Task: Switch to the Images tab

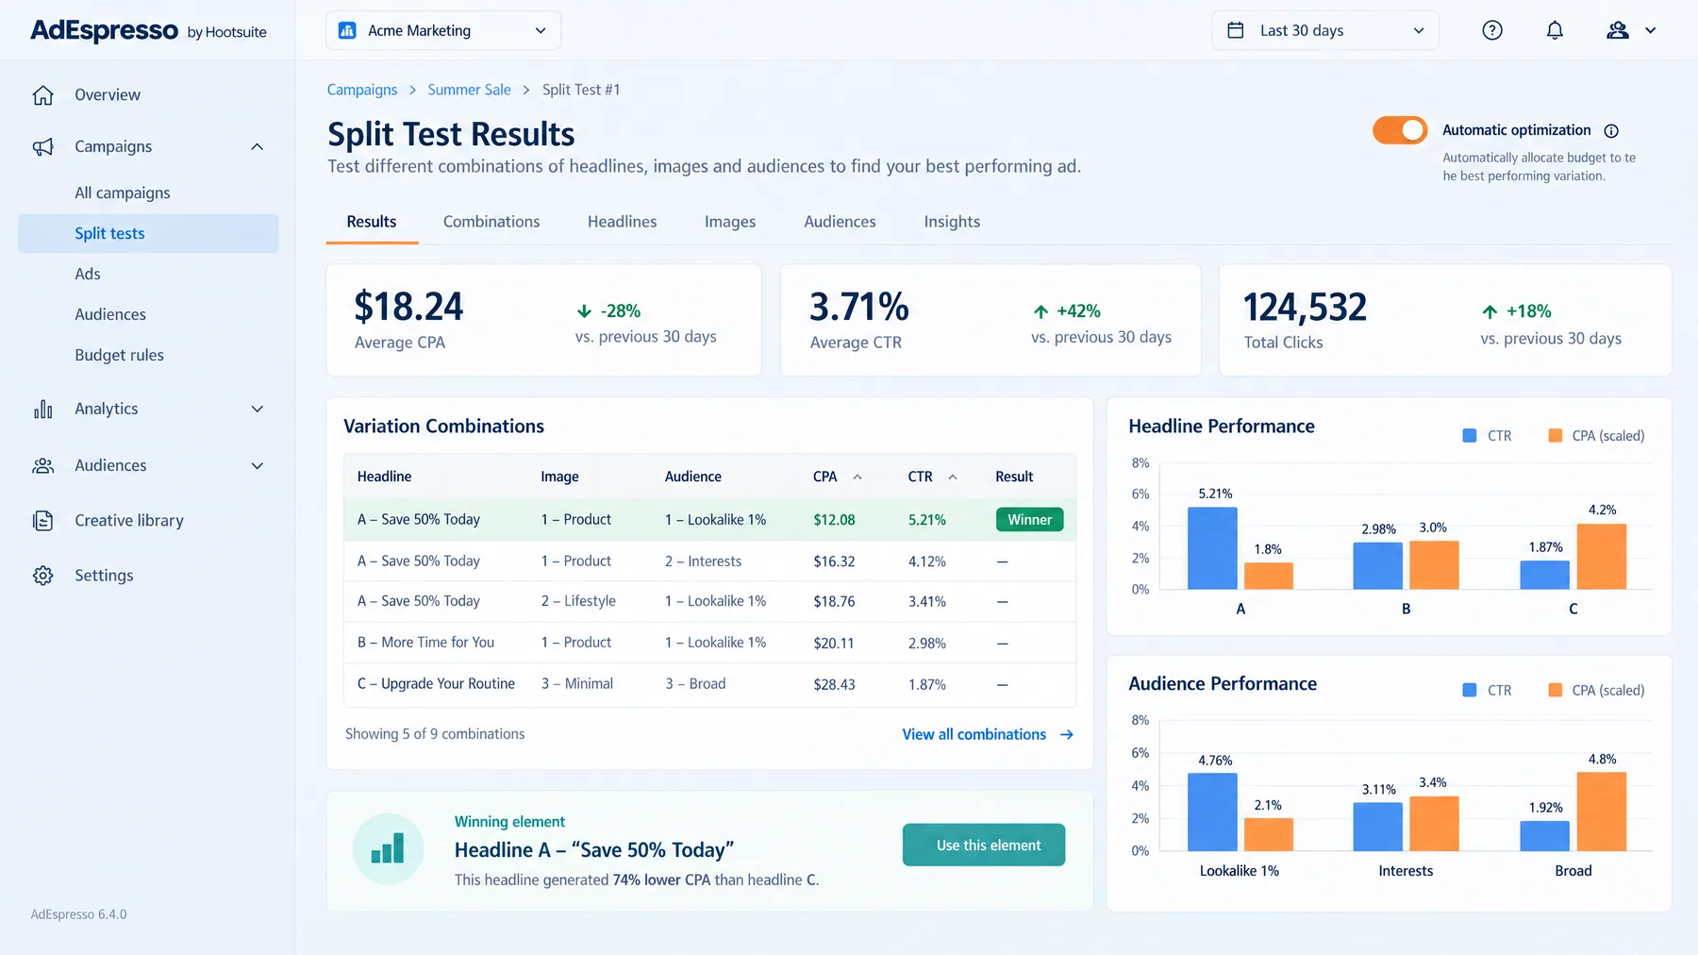Action: coord(730,223)
